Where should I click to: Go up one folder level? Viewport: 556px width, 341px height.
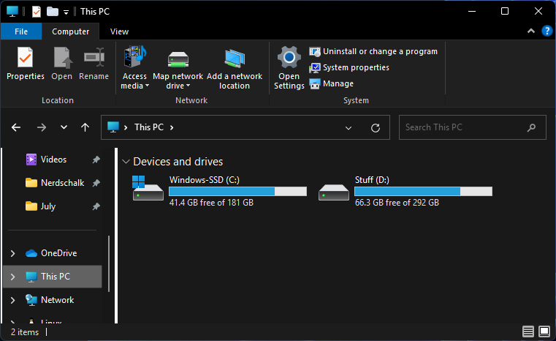(85, 127)
